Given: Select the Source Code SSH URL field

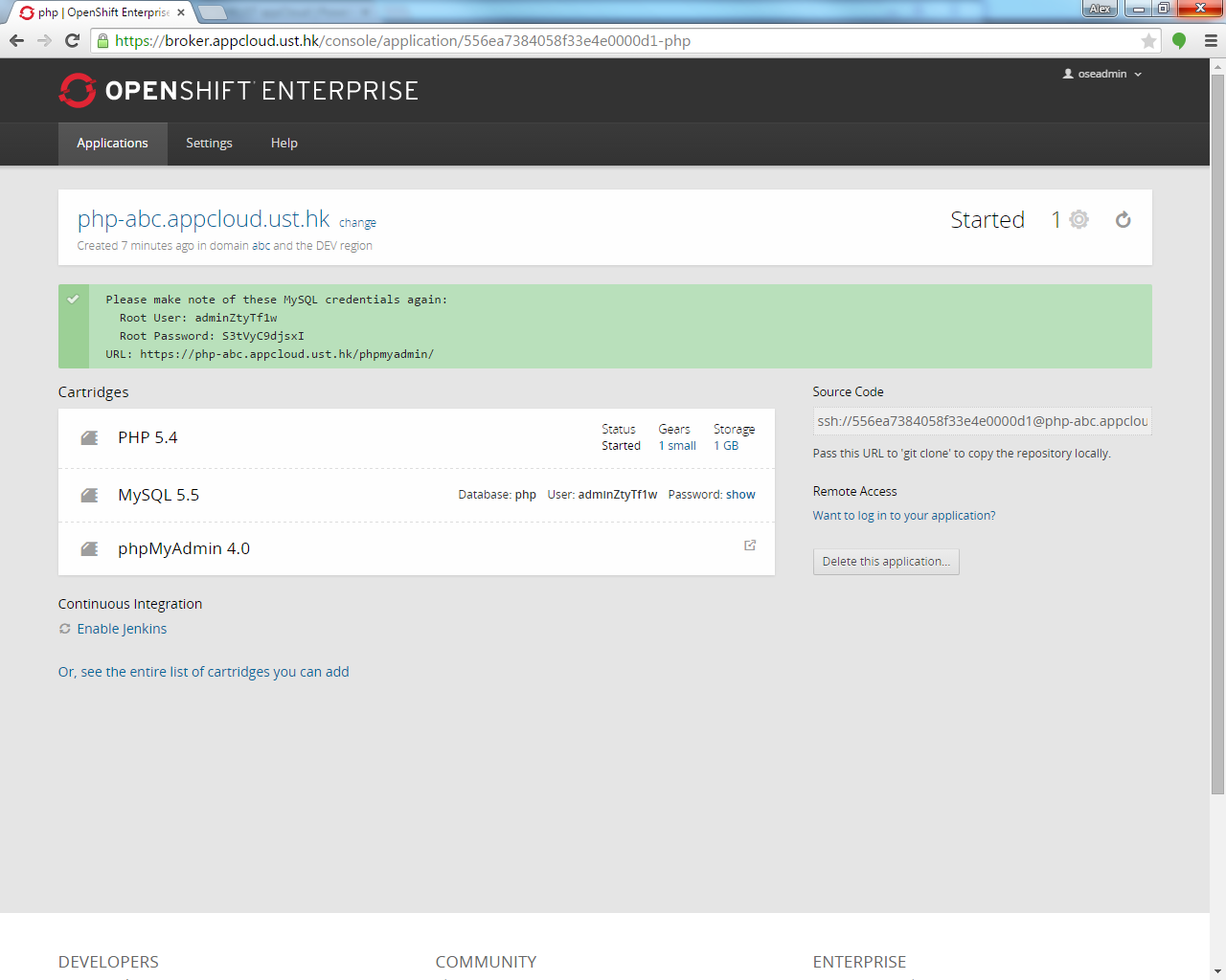Looking at the screenshot, I should coord(981,421).
